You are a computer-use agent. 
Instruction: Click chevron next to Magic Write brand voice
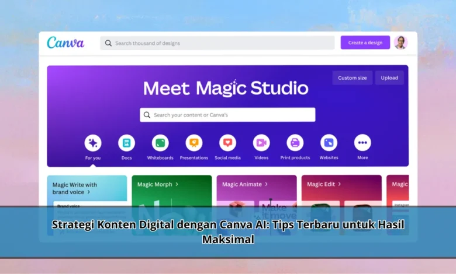[x=89, y=192]
